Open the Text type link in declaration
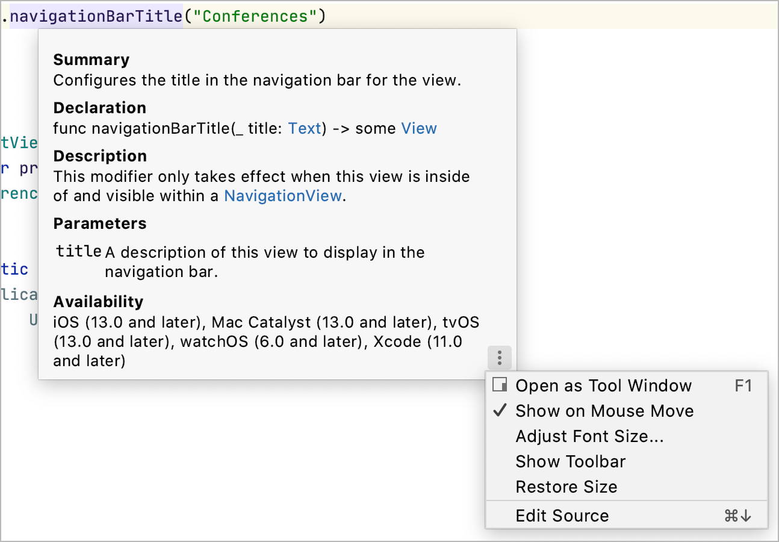The width and height of the screenshot is (779, 542). click(x=305, y=128)
